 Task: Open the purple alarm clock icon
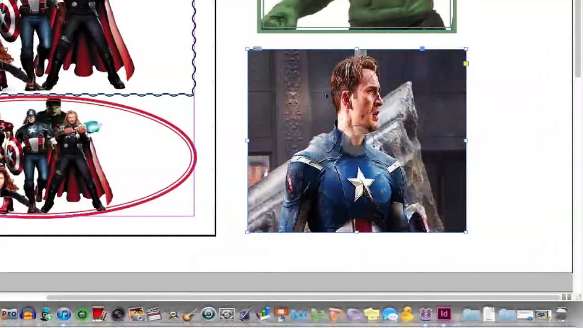pos(426,314)
